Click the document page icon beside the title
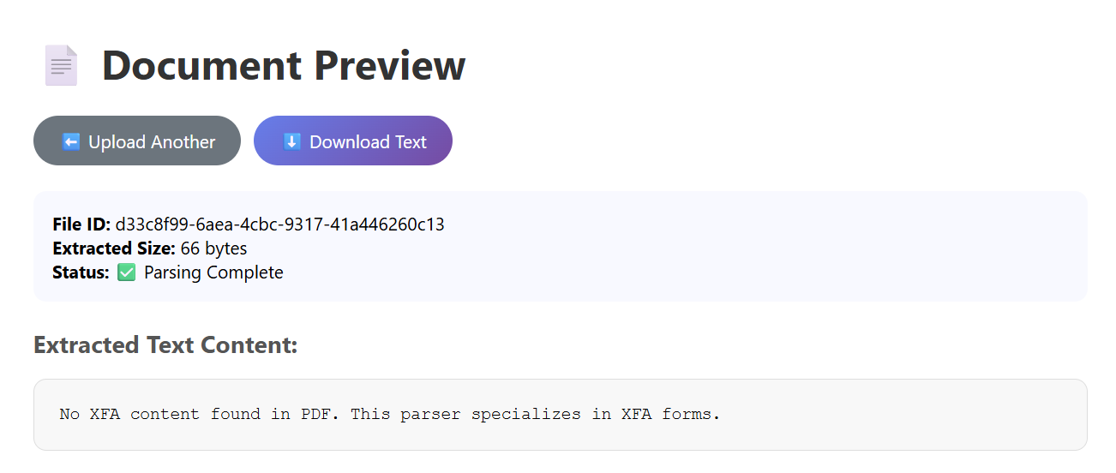This screenshot has width=1116, height=473. click(60, 66)
